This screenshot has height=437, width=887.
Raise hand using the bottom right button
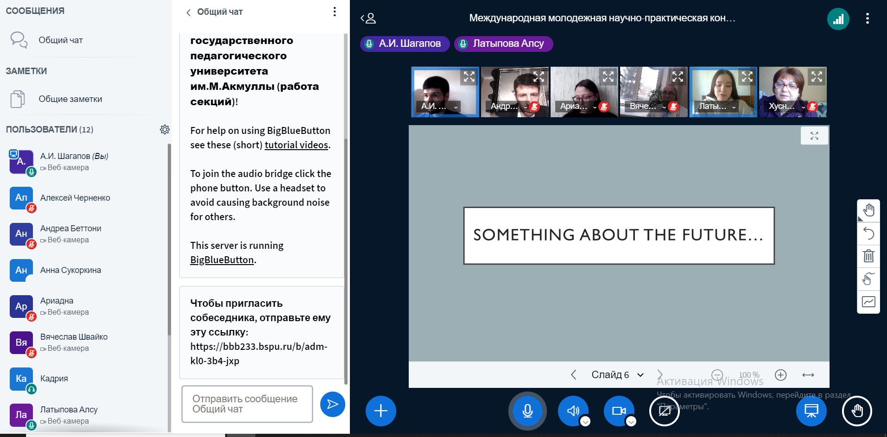point(857,411)
